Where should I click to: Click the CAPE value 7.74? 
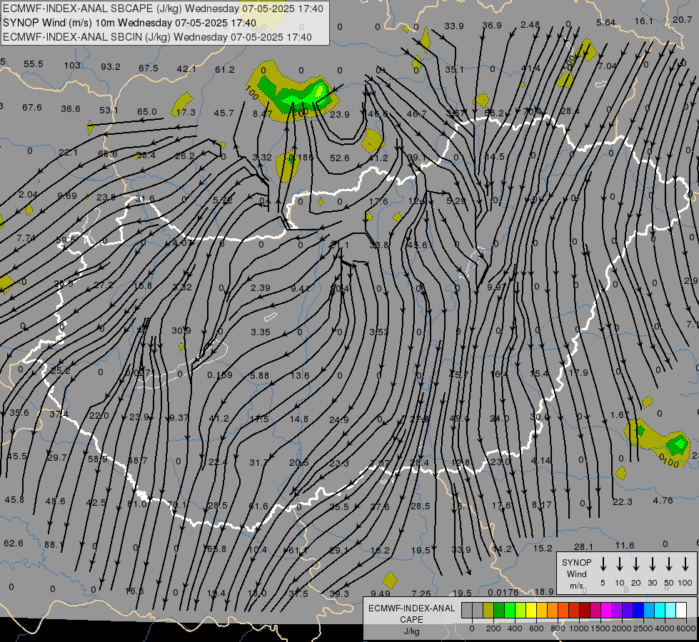pos(26,238)
